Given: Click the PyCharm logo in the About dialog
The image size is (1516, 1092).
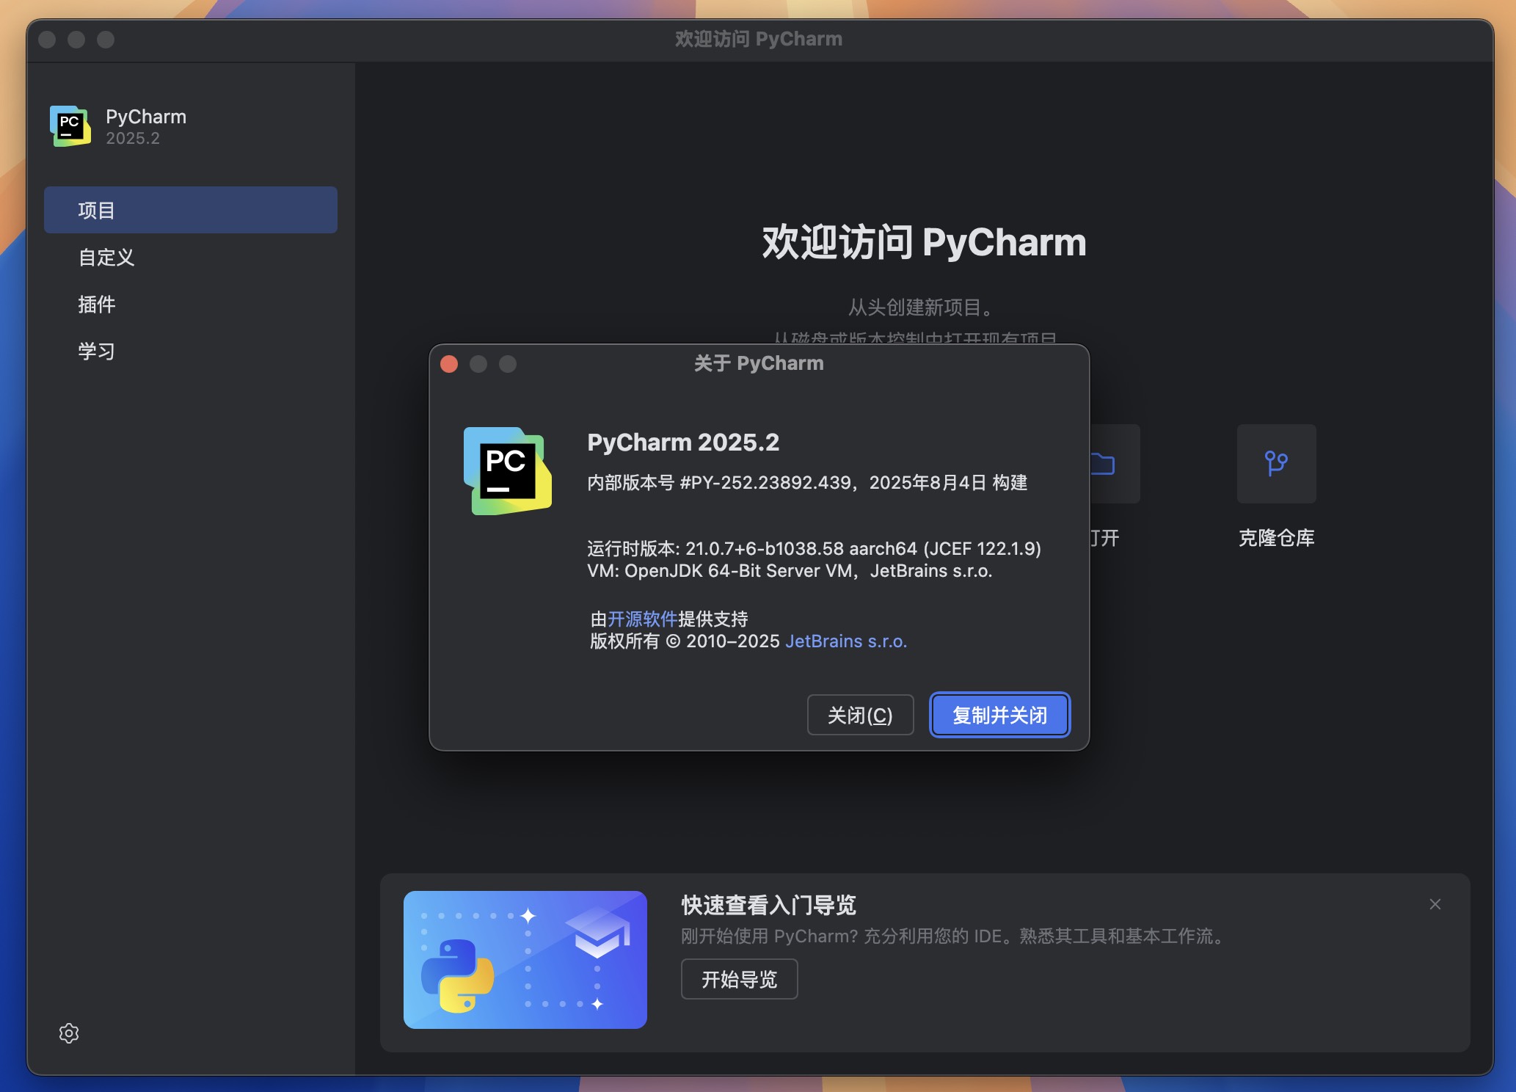Looking at the screenshot, I should (x=508, y=471).
